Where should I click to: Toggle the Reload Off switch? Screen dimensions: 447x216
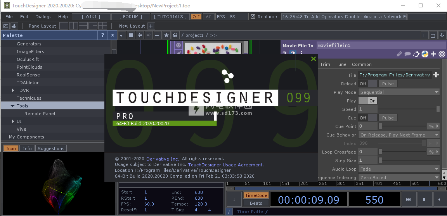[368, 84]
